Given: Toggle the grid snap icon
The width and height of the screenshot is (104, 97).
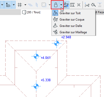Looking at the screenshot, I should click(x=20, y=5).
